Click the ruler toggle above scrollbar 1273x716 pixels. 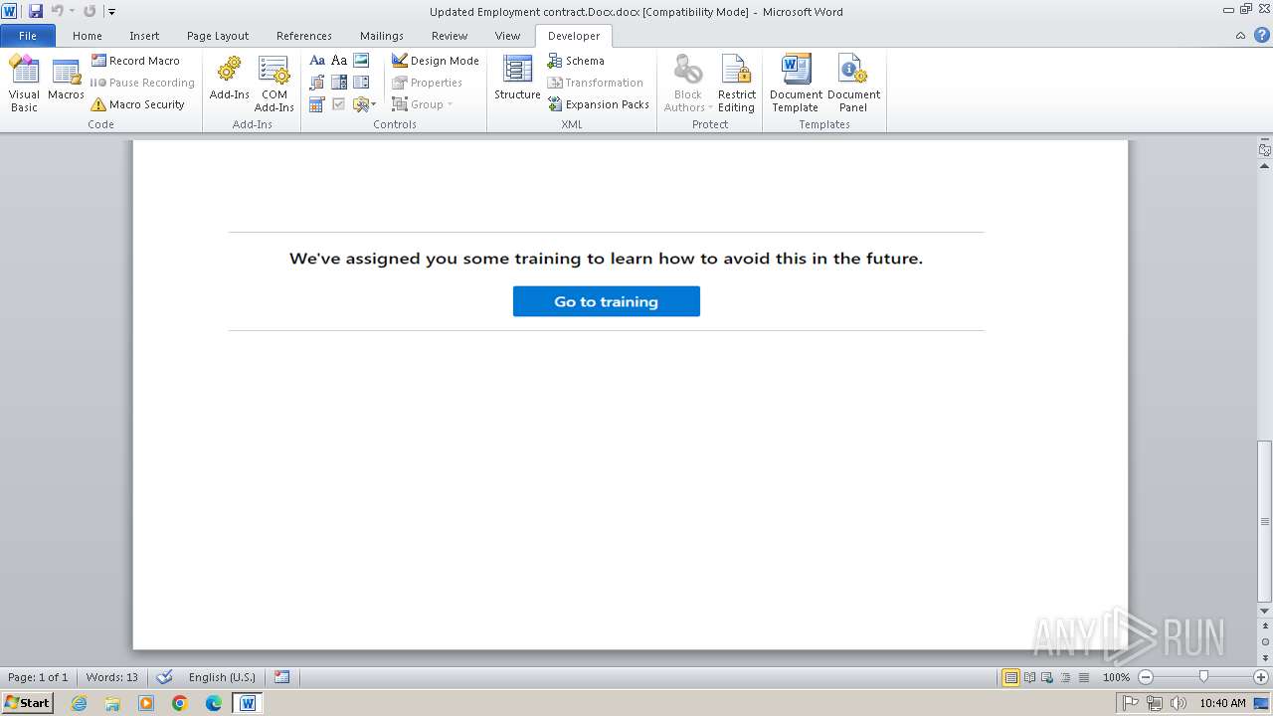(x=1265, y=150)
